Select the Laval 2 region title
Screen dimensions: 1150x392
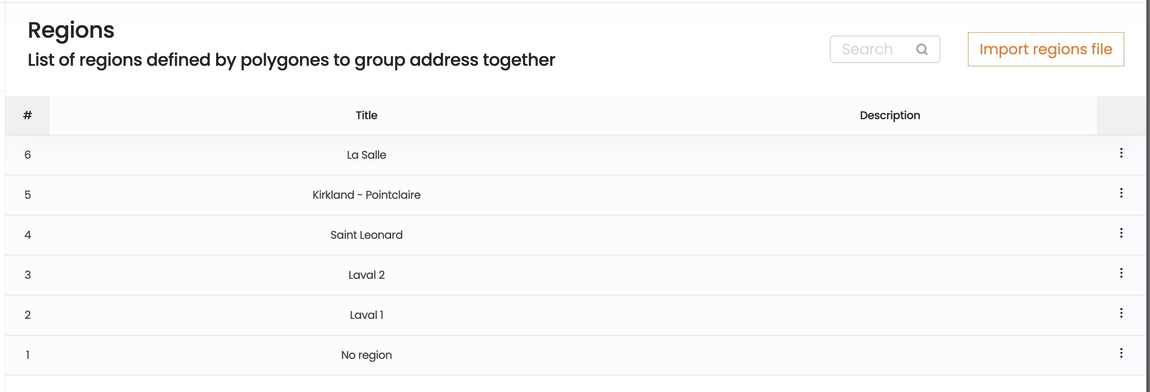click(366, 275)
